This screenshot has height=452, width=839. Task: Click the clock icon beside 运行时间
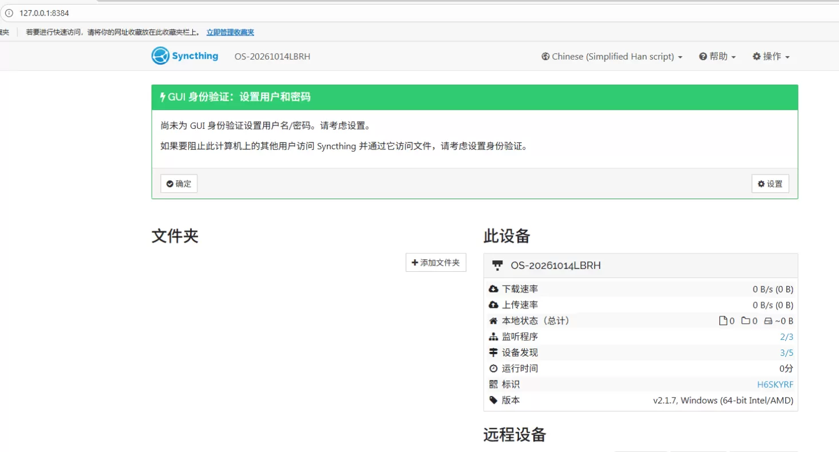coord(493,368)
